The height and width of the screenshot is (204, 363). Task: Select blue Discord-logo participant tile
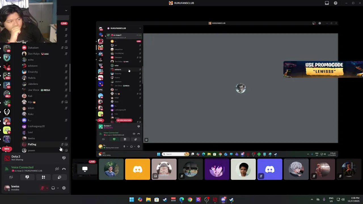[270, 169]
